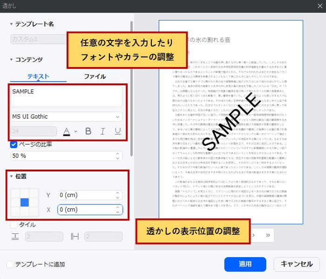Click the SAMPLE watermark text field
This screenshot has height=279, width=326.
pyautogui.click(x=67, y=96)
